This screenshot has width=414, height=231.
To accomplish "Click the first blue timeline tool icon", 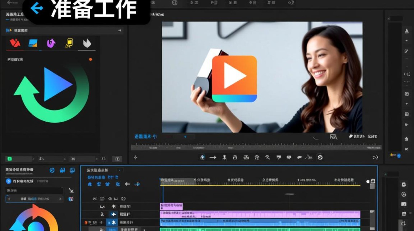I will (x=90, y=184).
